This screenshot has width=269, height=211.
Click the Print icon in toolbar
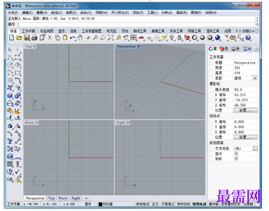(x=34, y=38)
